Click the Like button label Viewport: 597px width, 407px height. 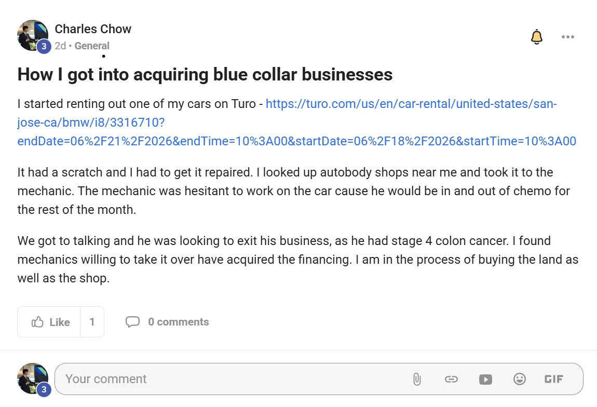coord(60,322)
